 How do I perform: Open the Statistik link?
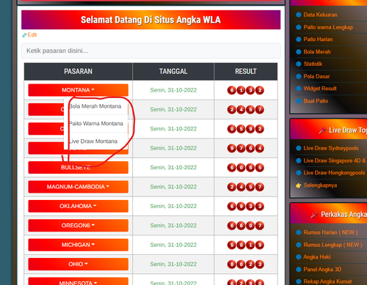[x=313, y=64]
